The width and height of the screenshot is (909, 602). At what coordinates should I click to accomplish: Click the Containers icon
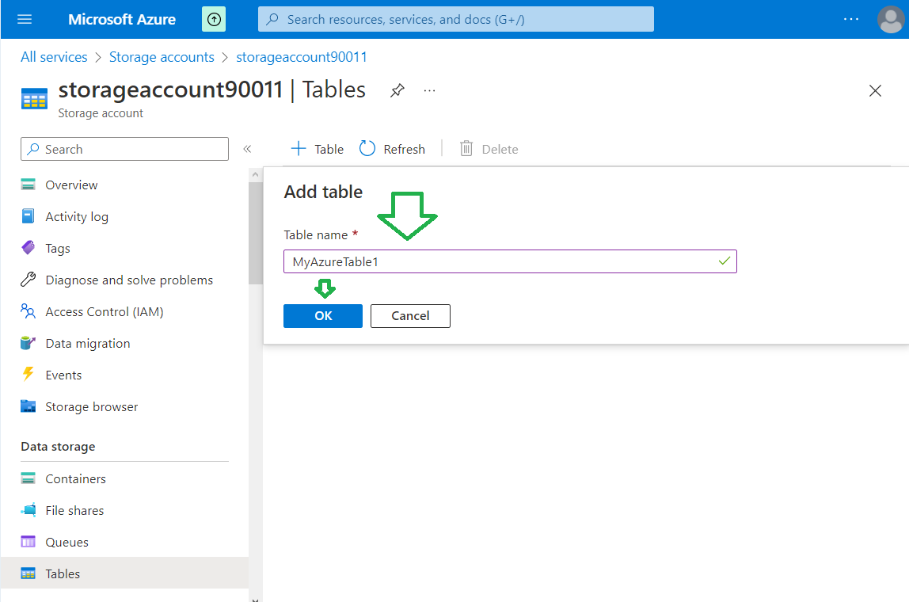(x=28, y=478)
